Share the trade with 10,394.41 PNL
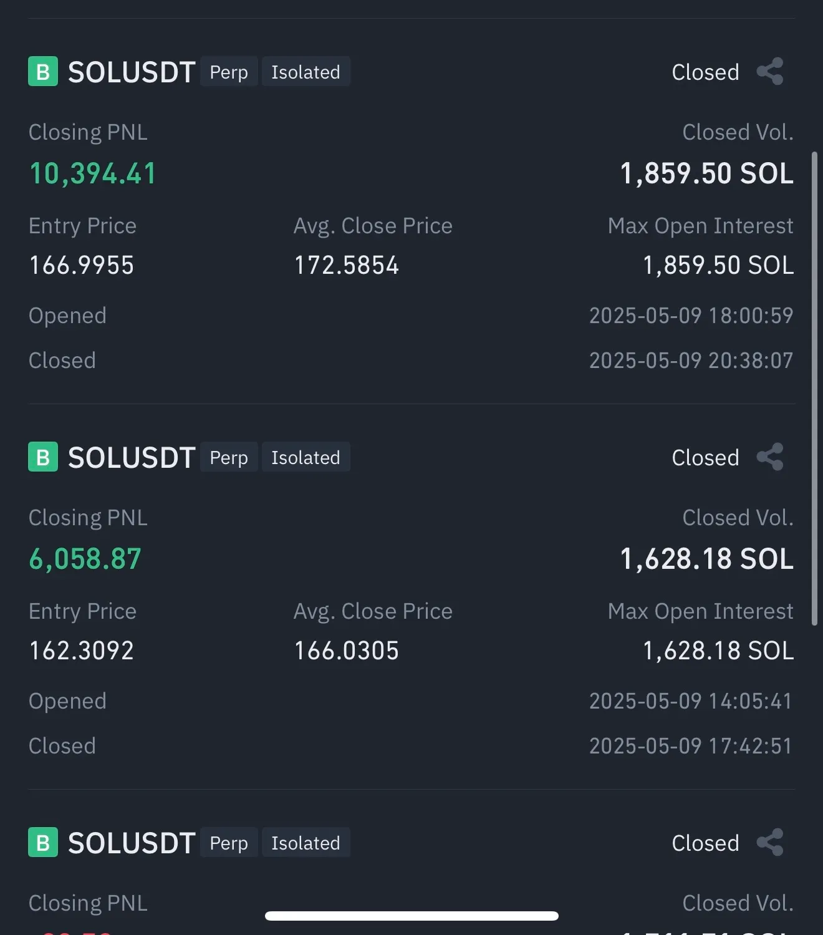The height and width of the screenshot is (935, 823). 770,72
